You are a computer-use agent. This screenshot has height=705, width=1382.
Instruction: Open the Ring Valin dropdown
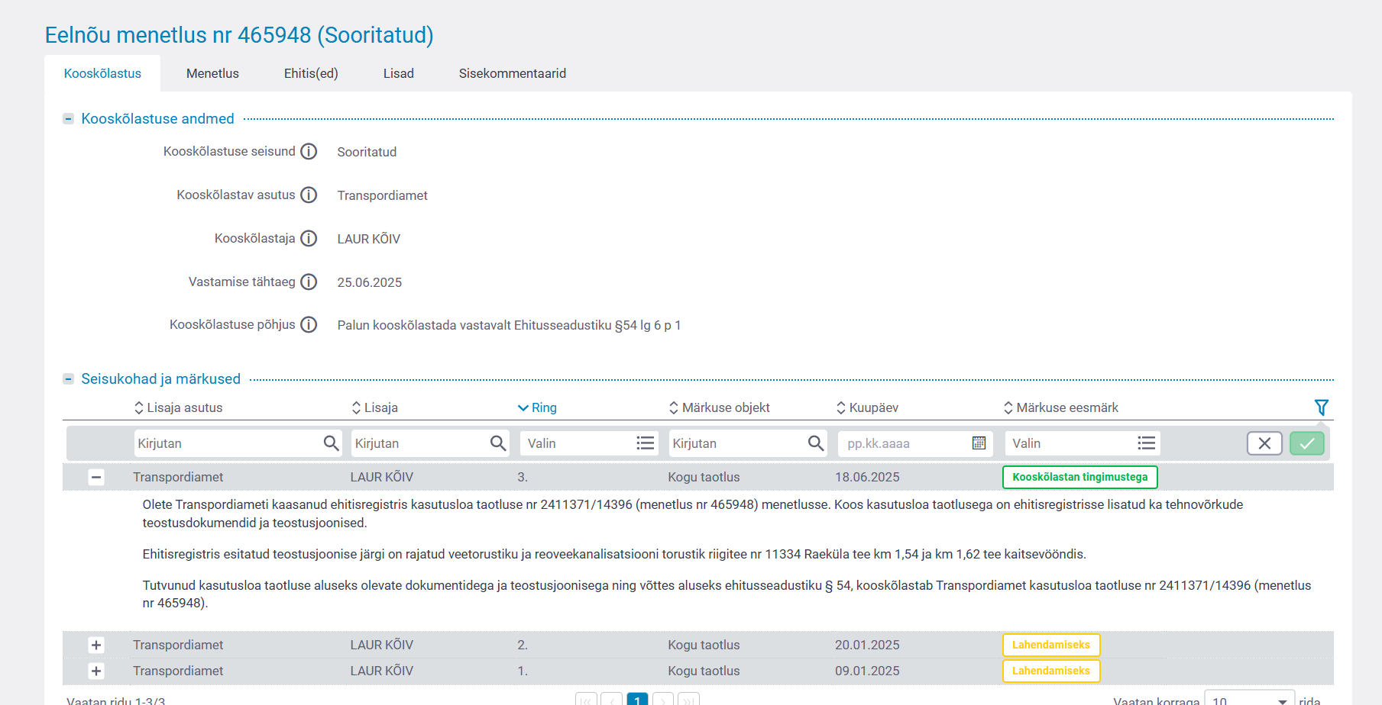point(590,443)
